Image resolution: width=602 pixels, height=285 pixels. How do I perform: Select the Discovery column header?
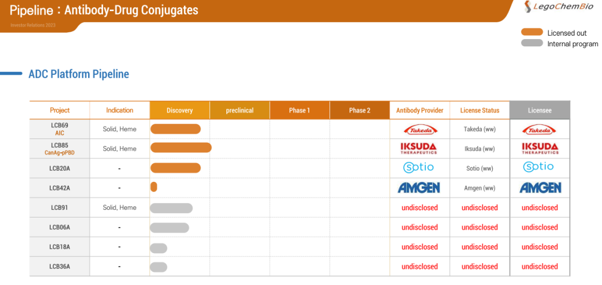(179, 110)
